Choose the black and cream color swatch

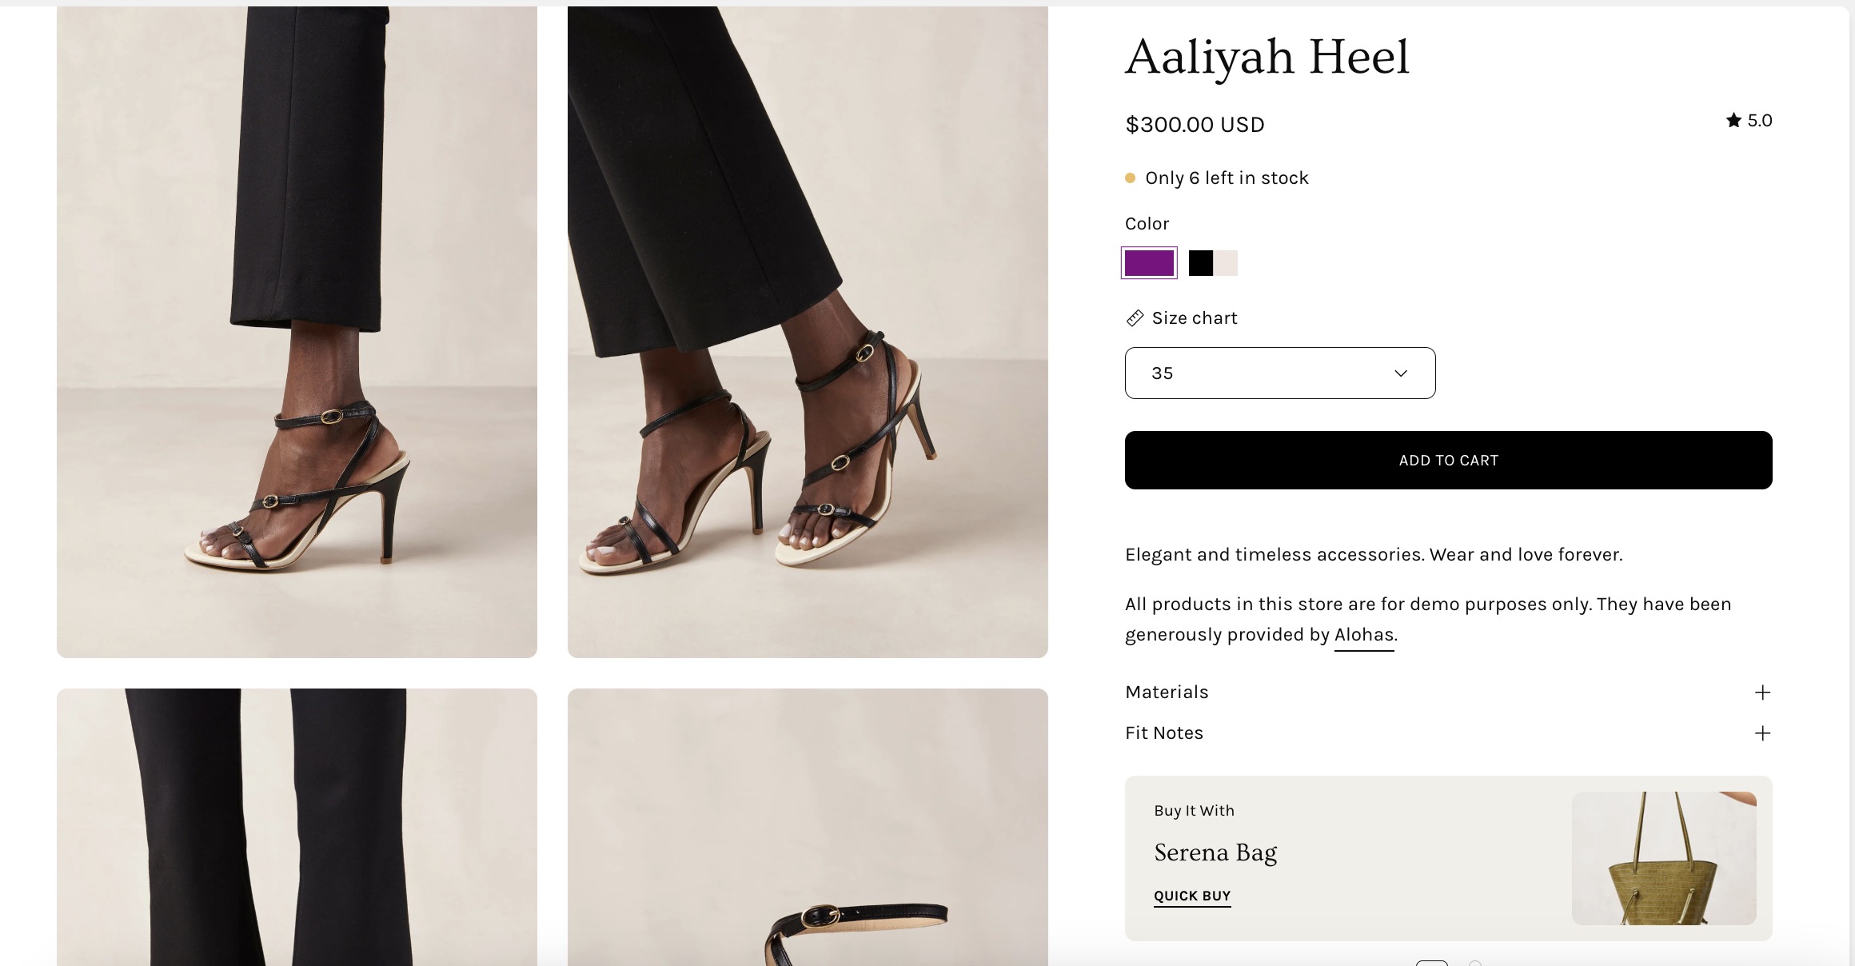[1213, 263]
